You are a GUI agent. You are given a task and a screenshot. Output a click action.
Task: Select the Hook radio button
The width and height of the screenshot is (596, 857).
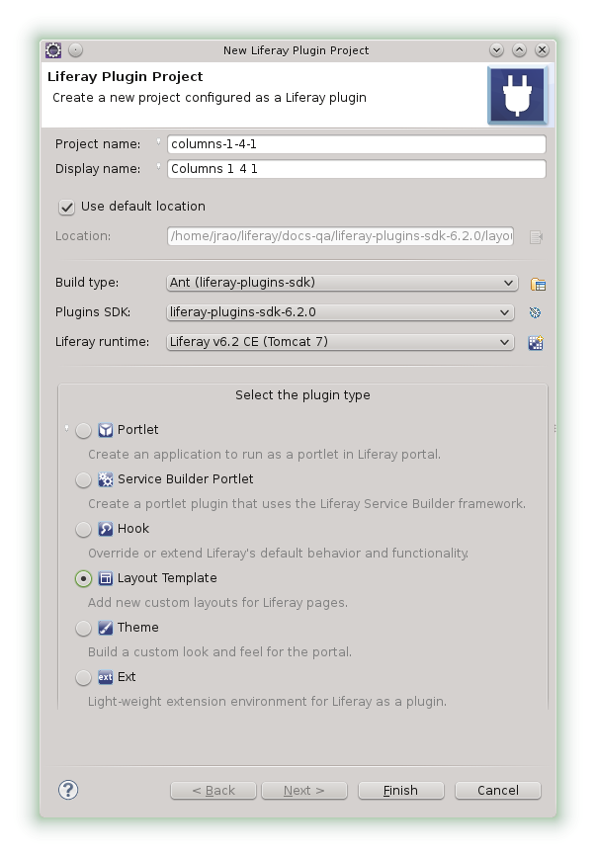click(x=83, y=529)
